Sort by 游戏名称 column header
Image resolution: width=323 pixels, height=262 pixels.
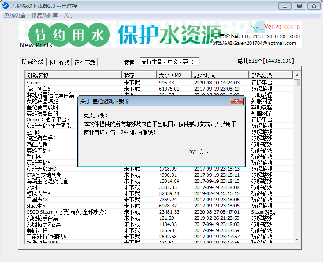coord(73,75)
